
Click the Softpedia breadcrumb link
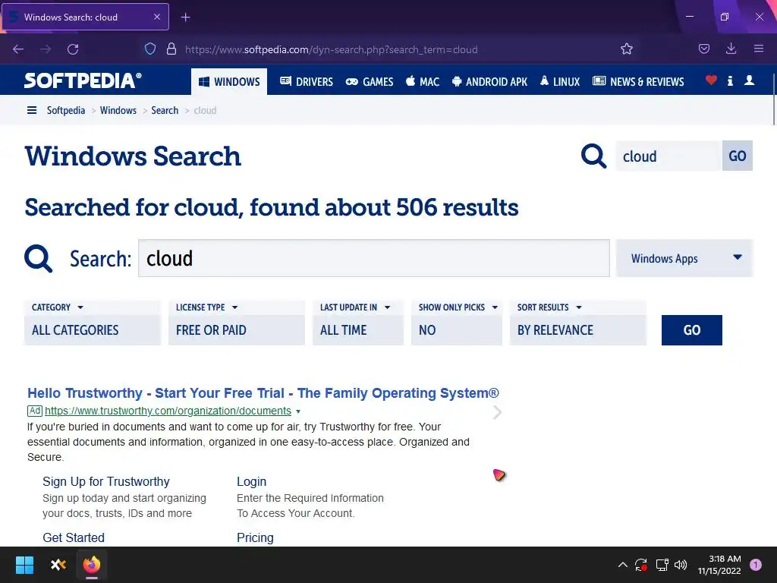(66, 110)
